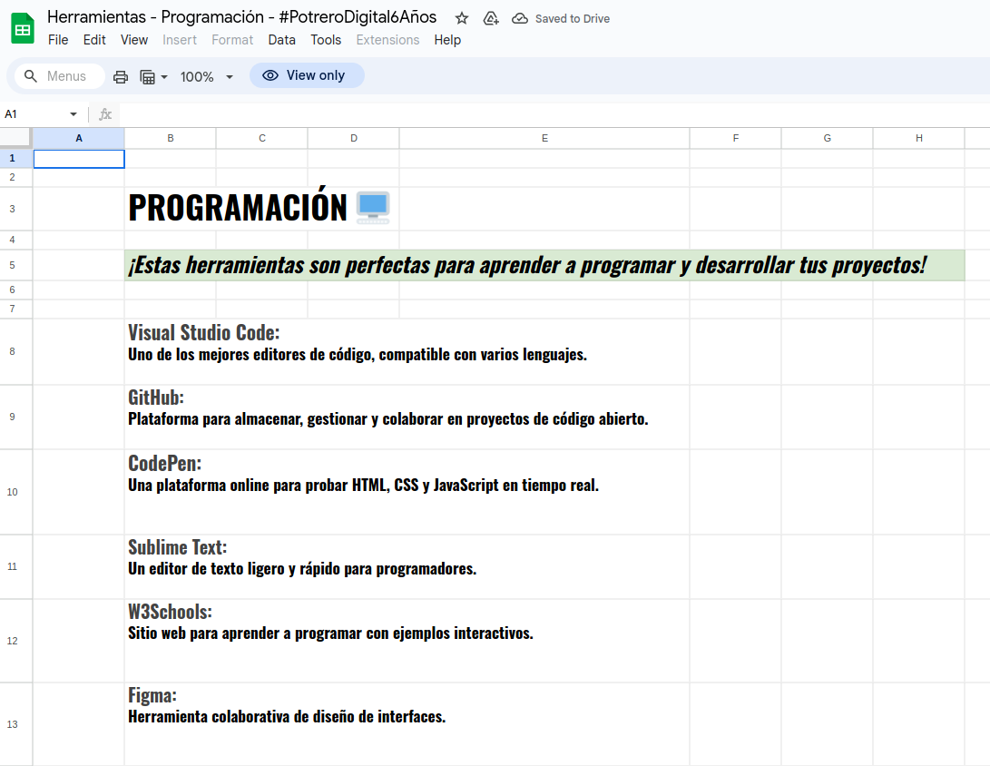This screenshot has width=990, height=766.
Task: Select column E header
Action: [x=544, y=138]
